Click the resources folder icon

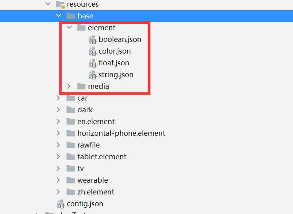(60, 5)
